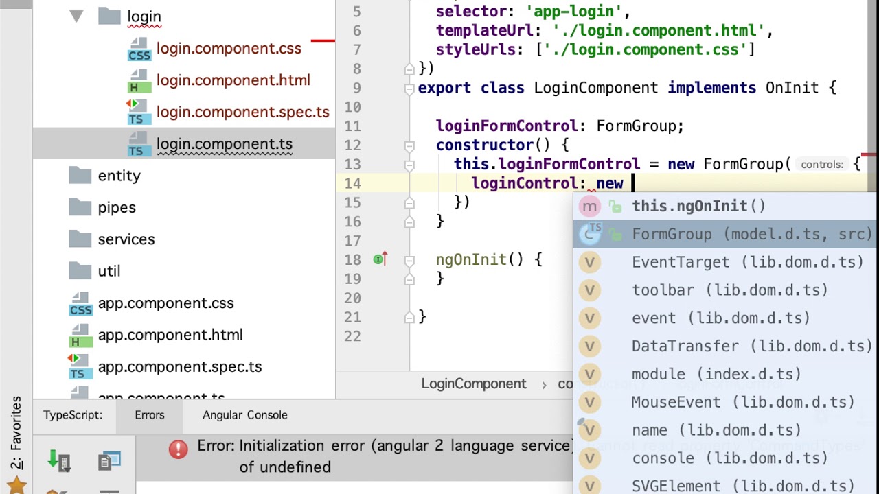Click the TS icon beside login.component.ts

click(139, 144)
